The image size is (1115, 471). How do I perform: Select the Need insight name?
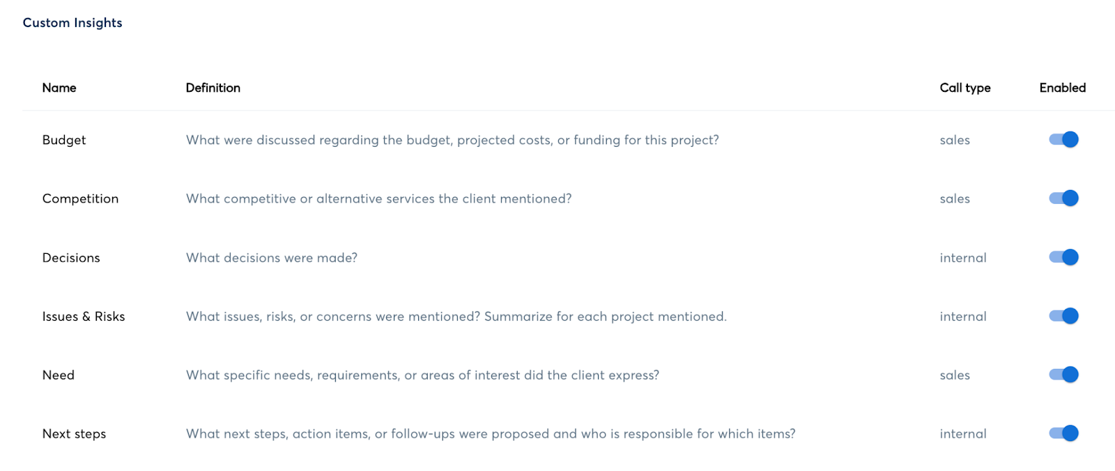(x=58, y=375)
